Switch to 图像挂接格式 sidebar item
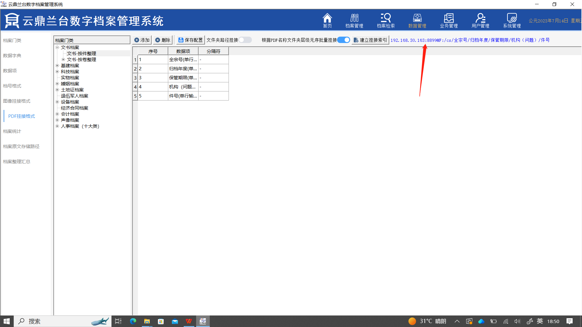Viewport: 582px width, 327px height. click(x=17, y=101)
